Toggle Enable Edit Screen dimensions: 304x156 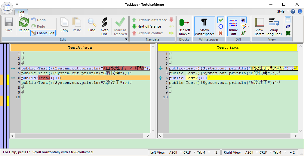click(x=43, y=33)
